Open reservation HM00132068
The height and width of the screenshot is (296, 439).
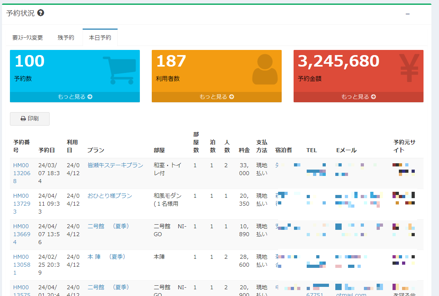coord(21,173)
